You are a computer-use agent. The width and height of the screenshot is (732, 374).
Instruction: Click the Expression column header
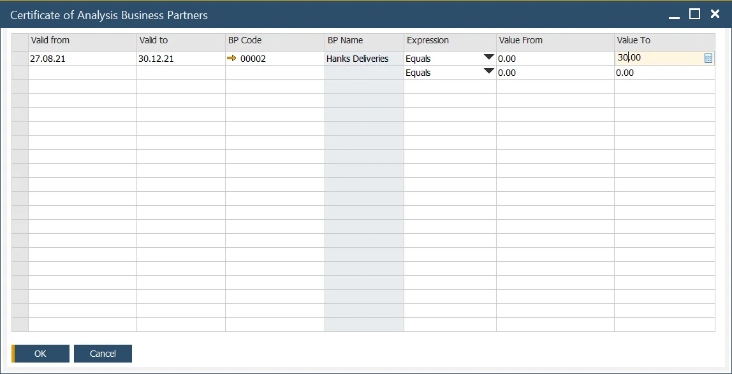tap(450, 40)
